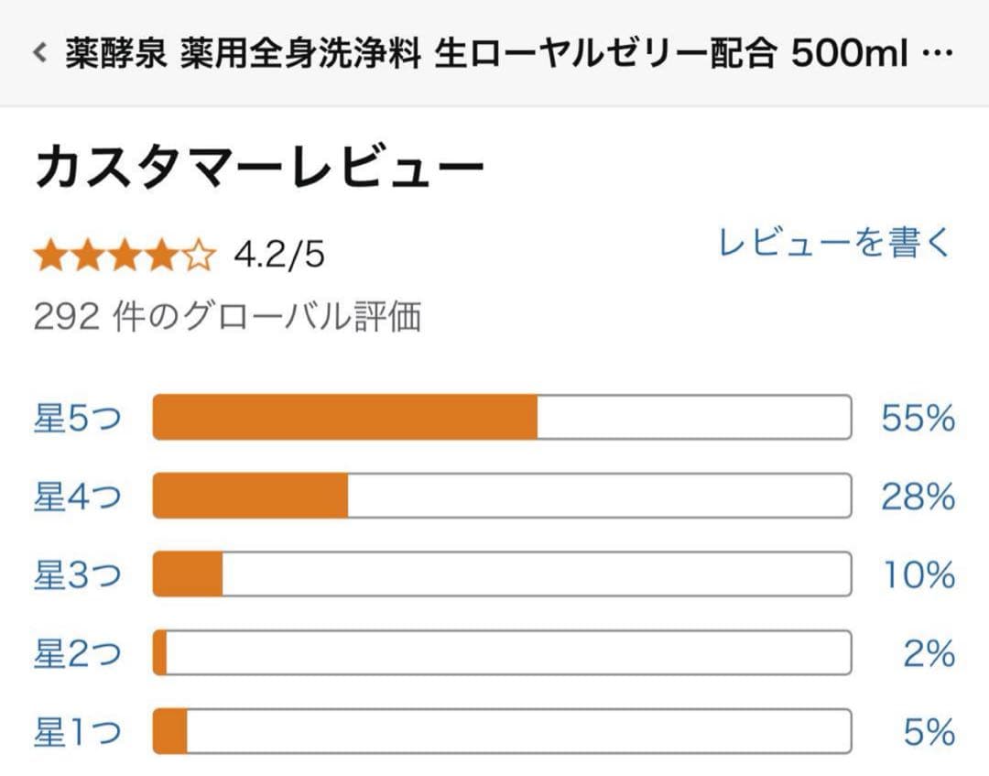
Task: Tap the 28% percentage label
Action: tap(916, 496)
